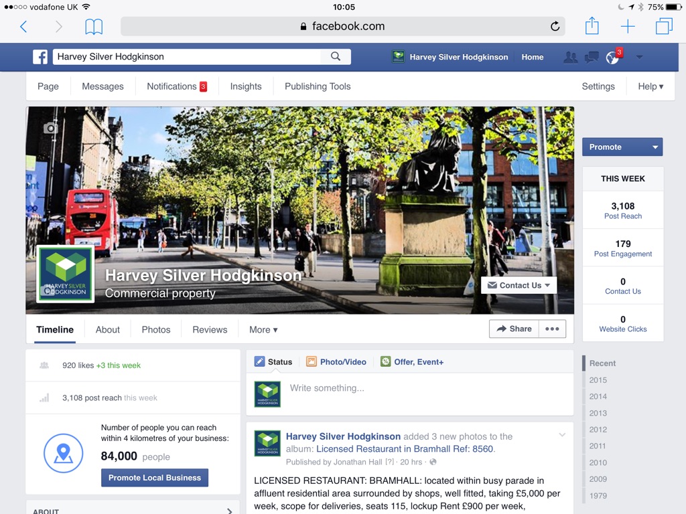This screenshot has width=686, height=514.
Task: Open the Help dropdown menu
Action: pos(650,86)
